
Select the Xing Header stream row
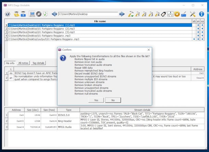pos(106,121)
